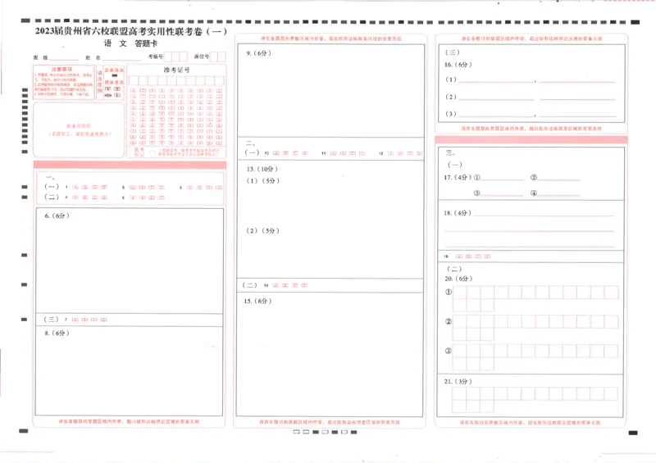This screenshot has width=656, height=463.
Task: Click the 15.（6分） question label
Action: 257,301
